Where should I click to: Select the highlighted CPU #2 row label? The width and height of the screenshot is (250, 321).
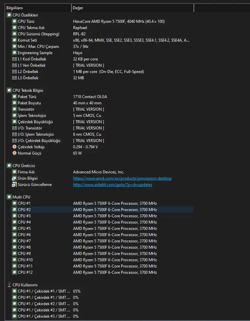click(x=24, y=210)
